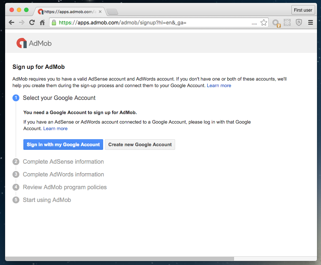Open the React developer tools extension
Image resolution: width=321 pixels, height=265 pixels.
[x=287, y=23]
